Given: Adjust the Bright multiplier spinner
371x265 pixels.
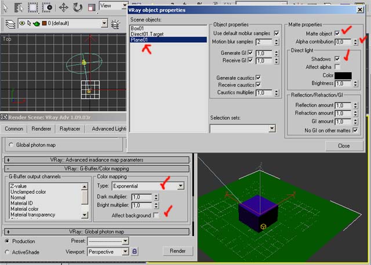Looking at the screenshot, I should 156,205.
